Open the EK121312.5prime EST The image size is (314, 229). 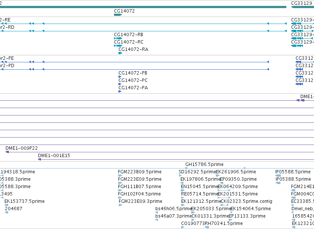[x=201, y=201]
